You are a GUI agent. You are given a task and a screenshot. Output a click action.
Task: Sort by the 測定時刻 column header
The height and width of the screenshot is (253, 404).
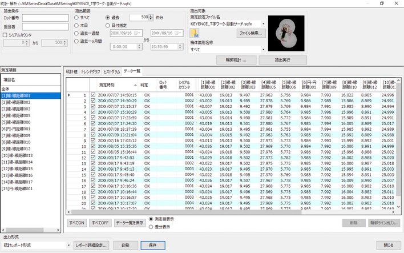pos(118,85)
